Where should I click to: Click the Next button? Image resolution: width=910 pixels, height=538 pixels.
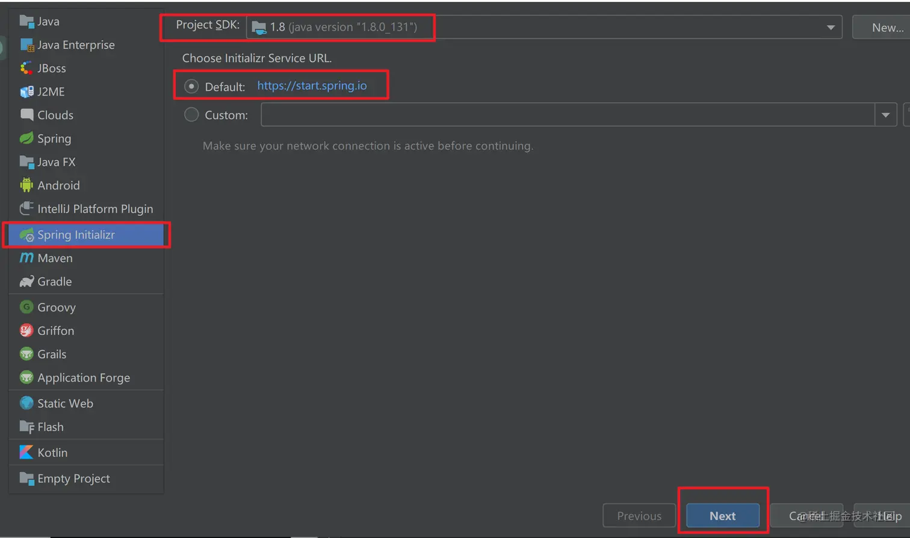[x=723, y=516]
